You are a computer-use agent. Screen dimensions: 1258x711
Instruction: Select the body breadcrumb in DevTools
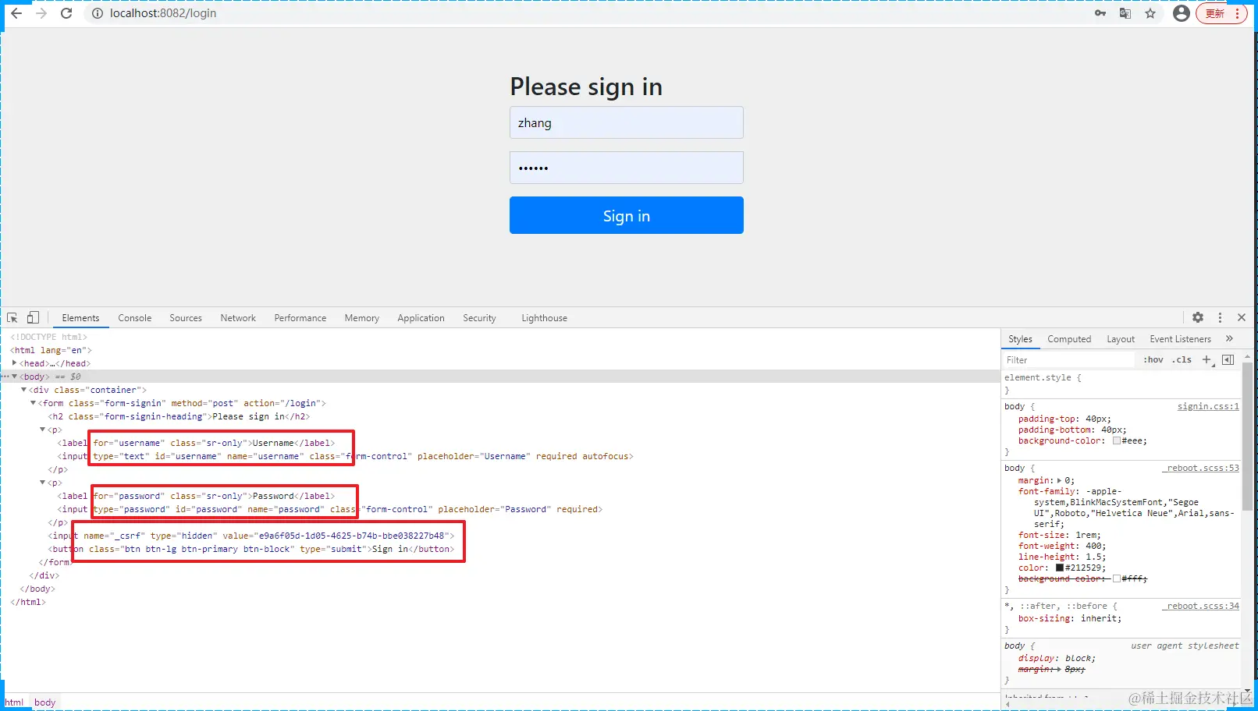[x=44, y=702]
